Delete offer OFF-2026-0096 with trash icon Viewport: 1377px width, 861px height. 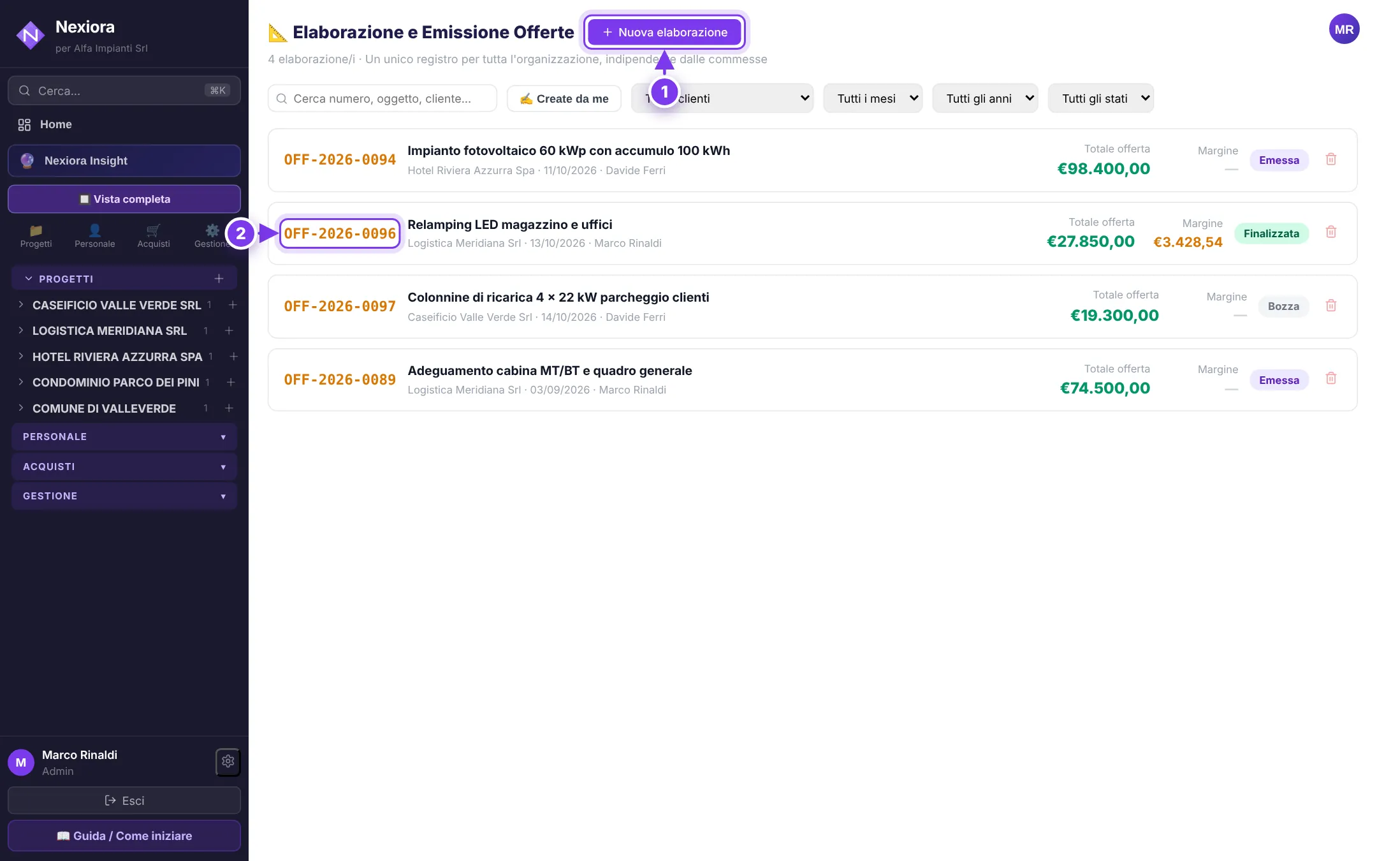pyautogui.click(x=1331, y=232)
